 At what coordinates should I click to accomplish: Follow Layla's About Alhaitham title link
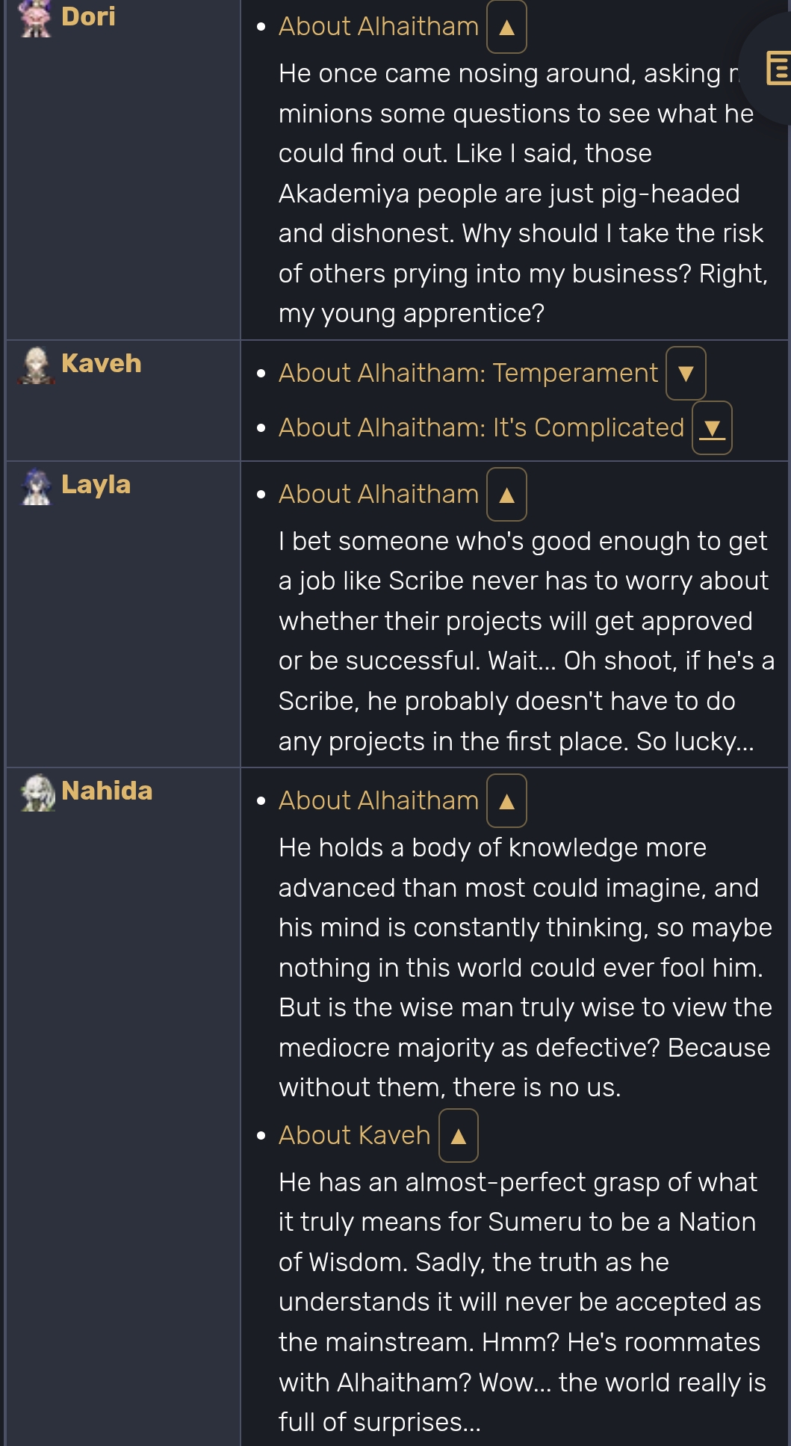[379, 494]
